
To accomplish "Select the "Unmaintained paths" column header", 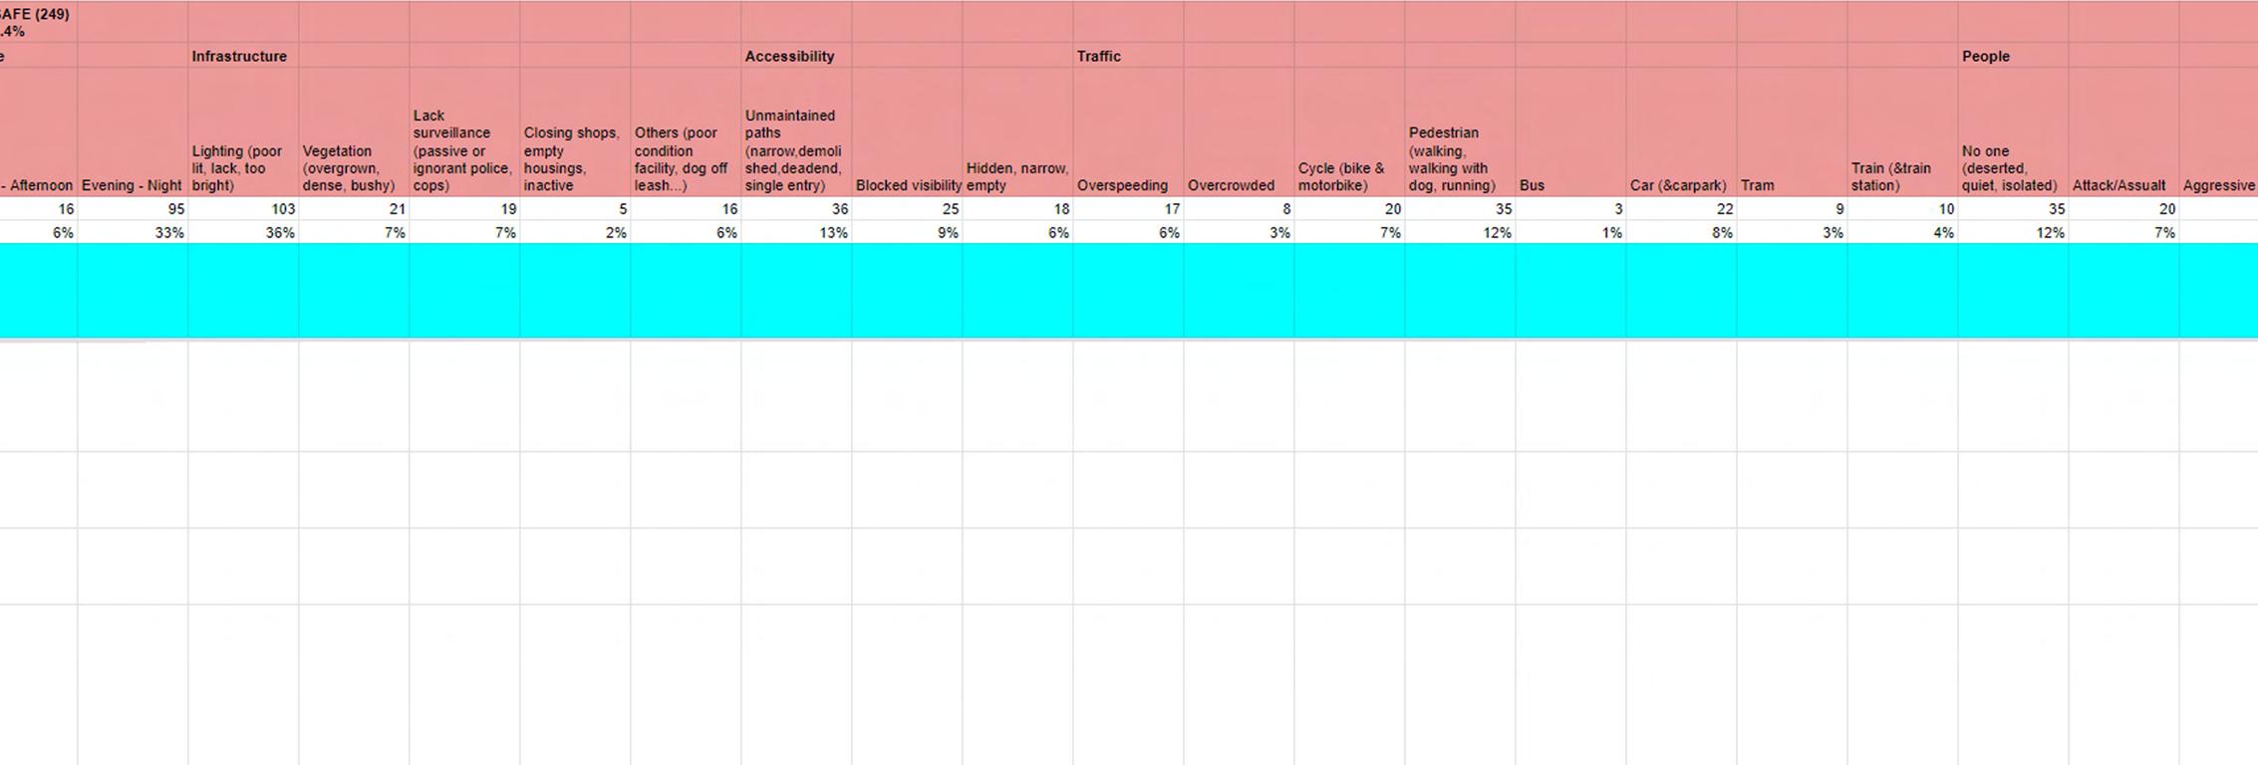I will tap(796, 132).
